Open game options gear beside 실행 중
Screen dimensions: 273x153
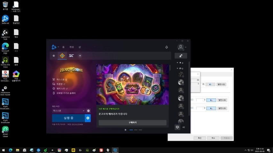pos(88,118)
